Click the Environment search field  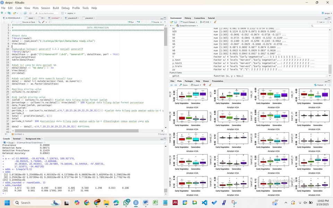pyautogui.click(x=320, y=26)
